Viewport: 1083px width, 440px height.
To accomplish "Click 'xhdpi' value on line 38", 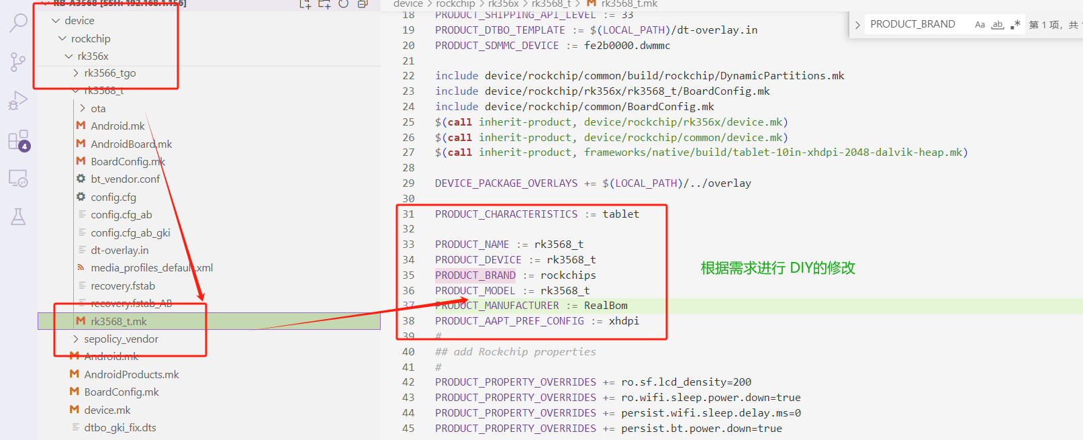I will (x=624, y=321).
